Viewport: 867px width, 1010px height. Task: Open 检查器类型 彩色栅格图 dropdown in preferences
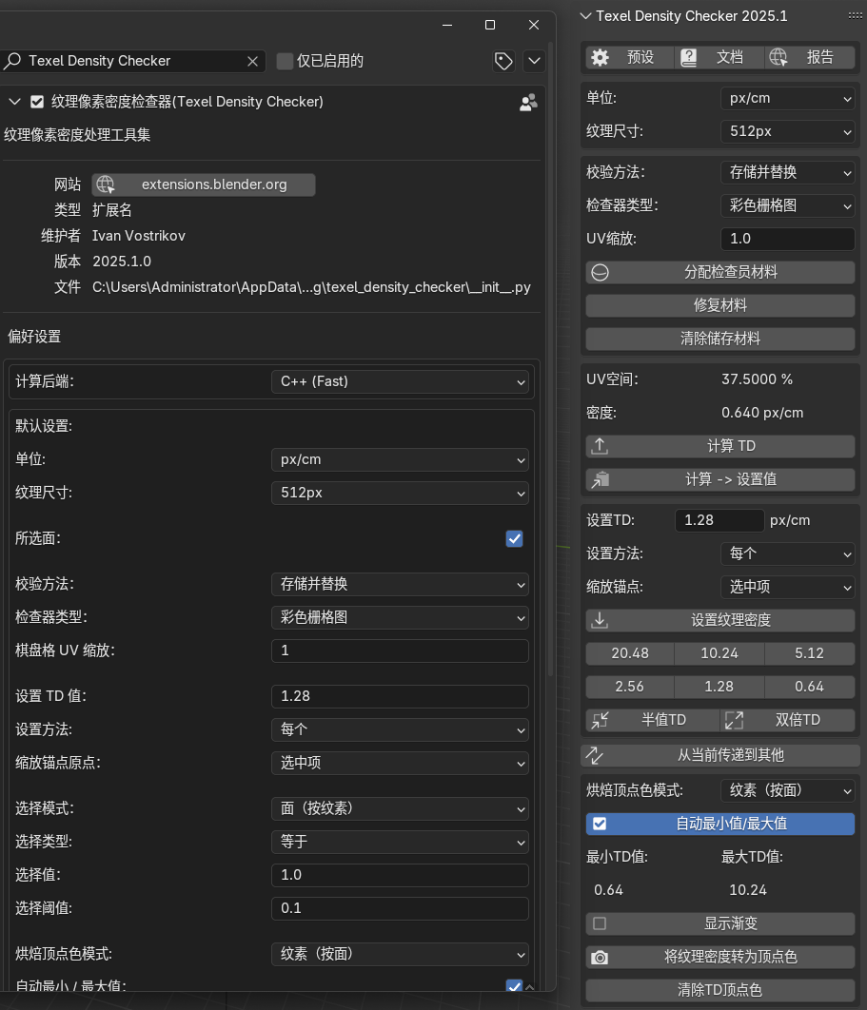(400, 617)
